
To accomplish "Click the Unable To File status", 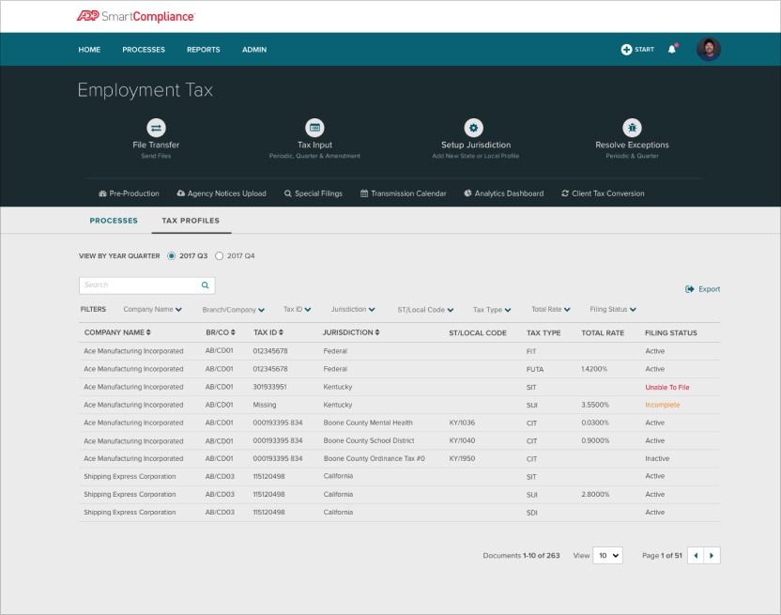I will pos(666,387).
